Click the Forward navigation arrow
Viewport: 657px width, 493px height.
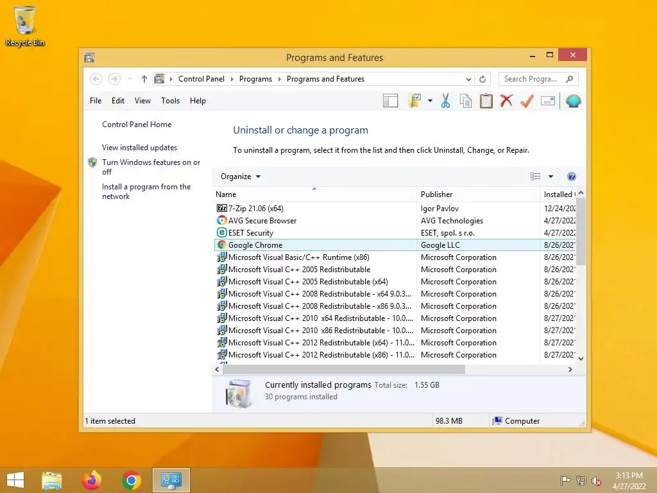point(114,79)
